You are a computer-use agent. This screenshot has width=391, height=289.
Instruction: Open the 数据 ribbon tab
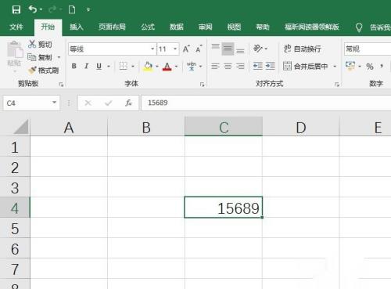point(177,27)
